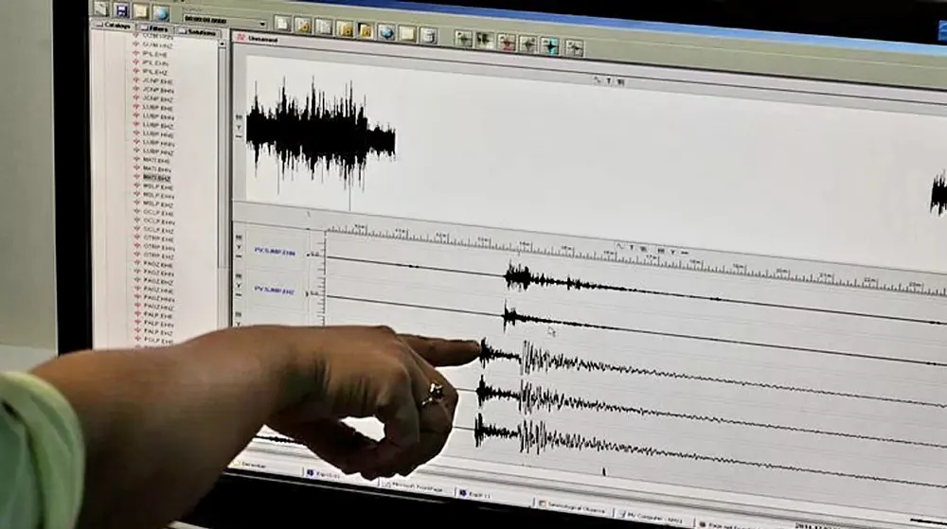Click the Y scale button beside top waveform
The width and height of the screenshot is (947, 529).
240,127
